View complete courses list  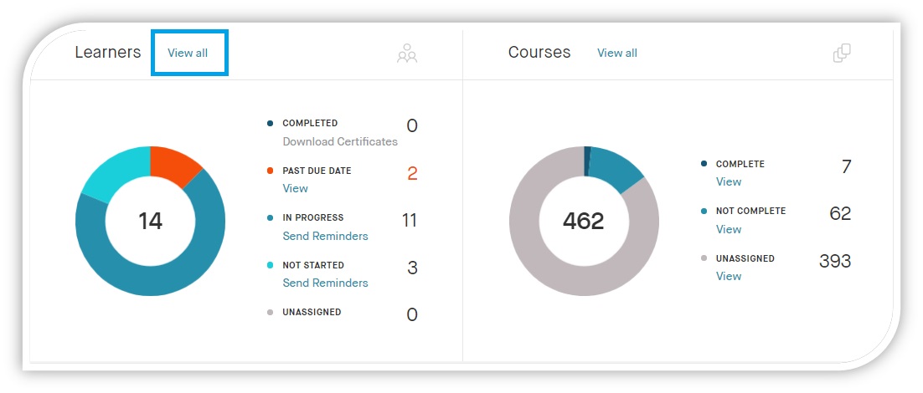coord(728,182)
